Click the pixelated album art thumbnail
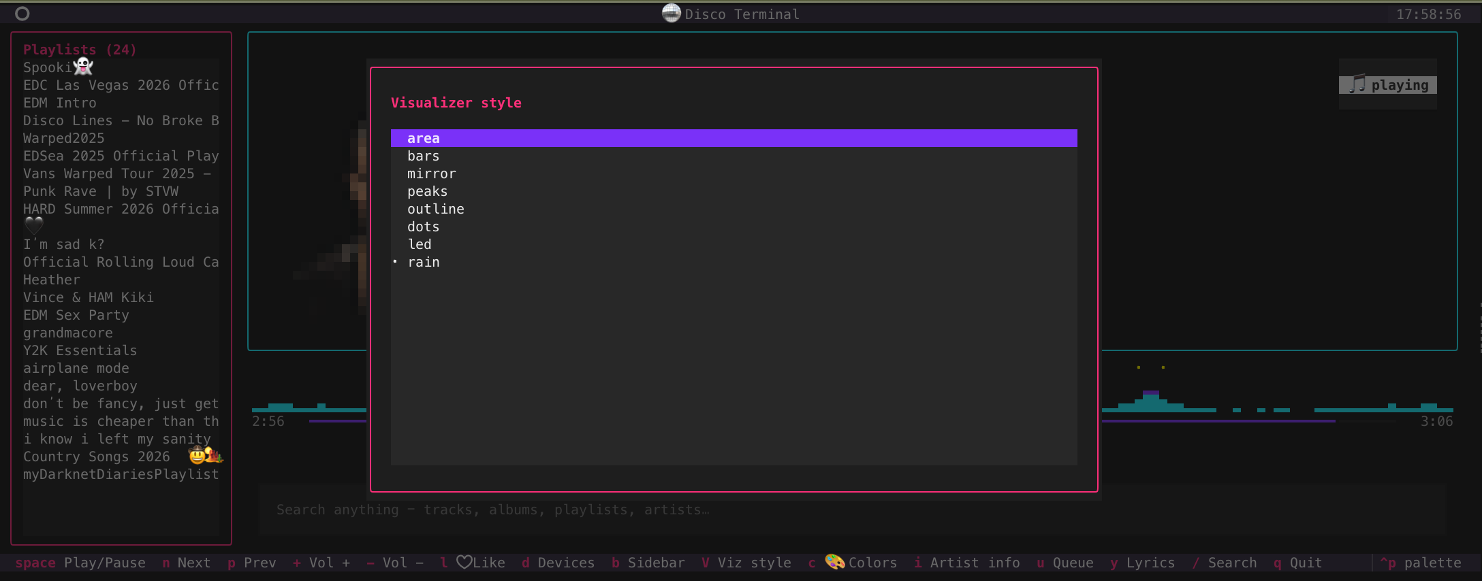The width and height of the screenshot is (1482, 581). [x=330, y=218]
